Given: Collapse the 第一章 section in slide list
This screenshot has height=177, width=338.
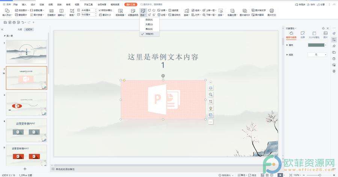Looking at the screenshot, I should tap(5, 36).
